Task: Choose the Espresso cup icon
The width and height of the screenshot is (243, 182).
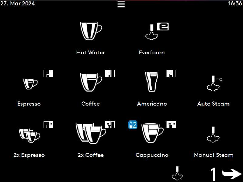Action: pos(30,84)
